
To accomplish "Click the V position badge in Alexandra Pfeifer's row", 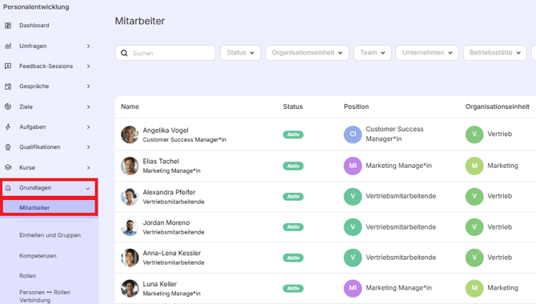I will click(353, 196).
